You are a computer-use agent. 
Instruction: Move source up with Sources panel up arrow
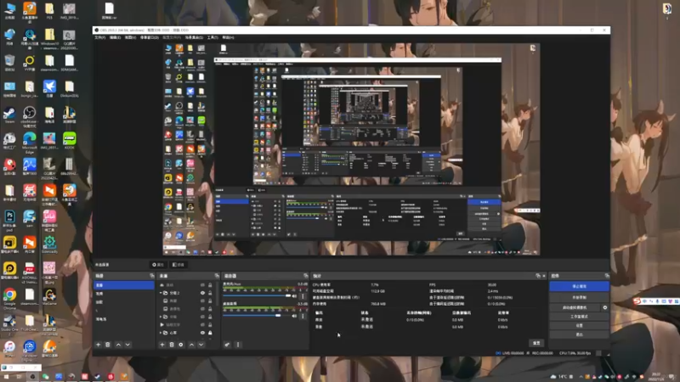point(191,345)
